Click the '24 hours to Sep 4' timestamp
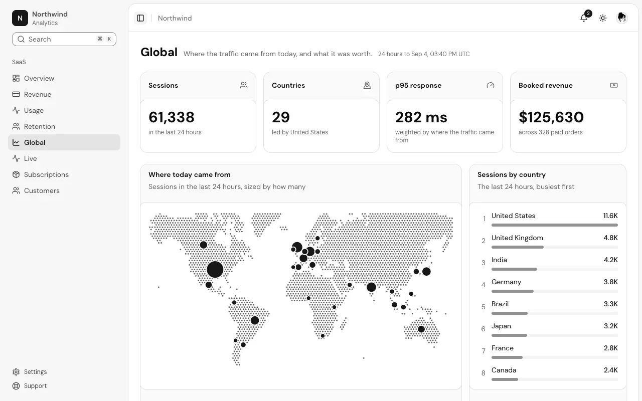The width and height of the screenshot is (642, 401). click(424, 54)
